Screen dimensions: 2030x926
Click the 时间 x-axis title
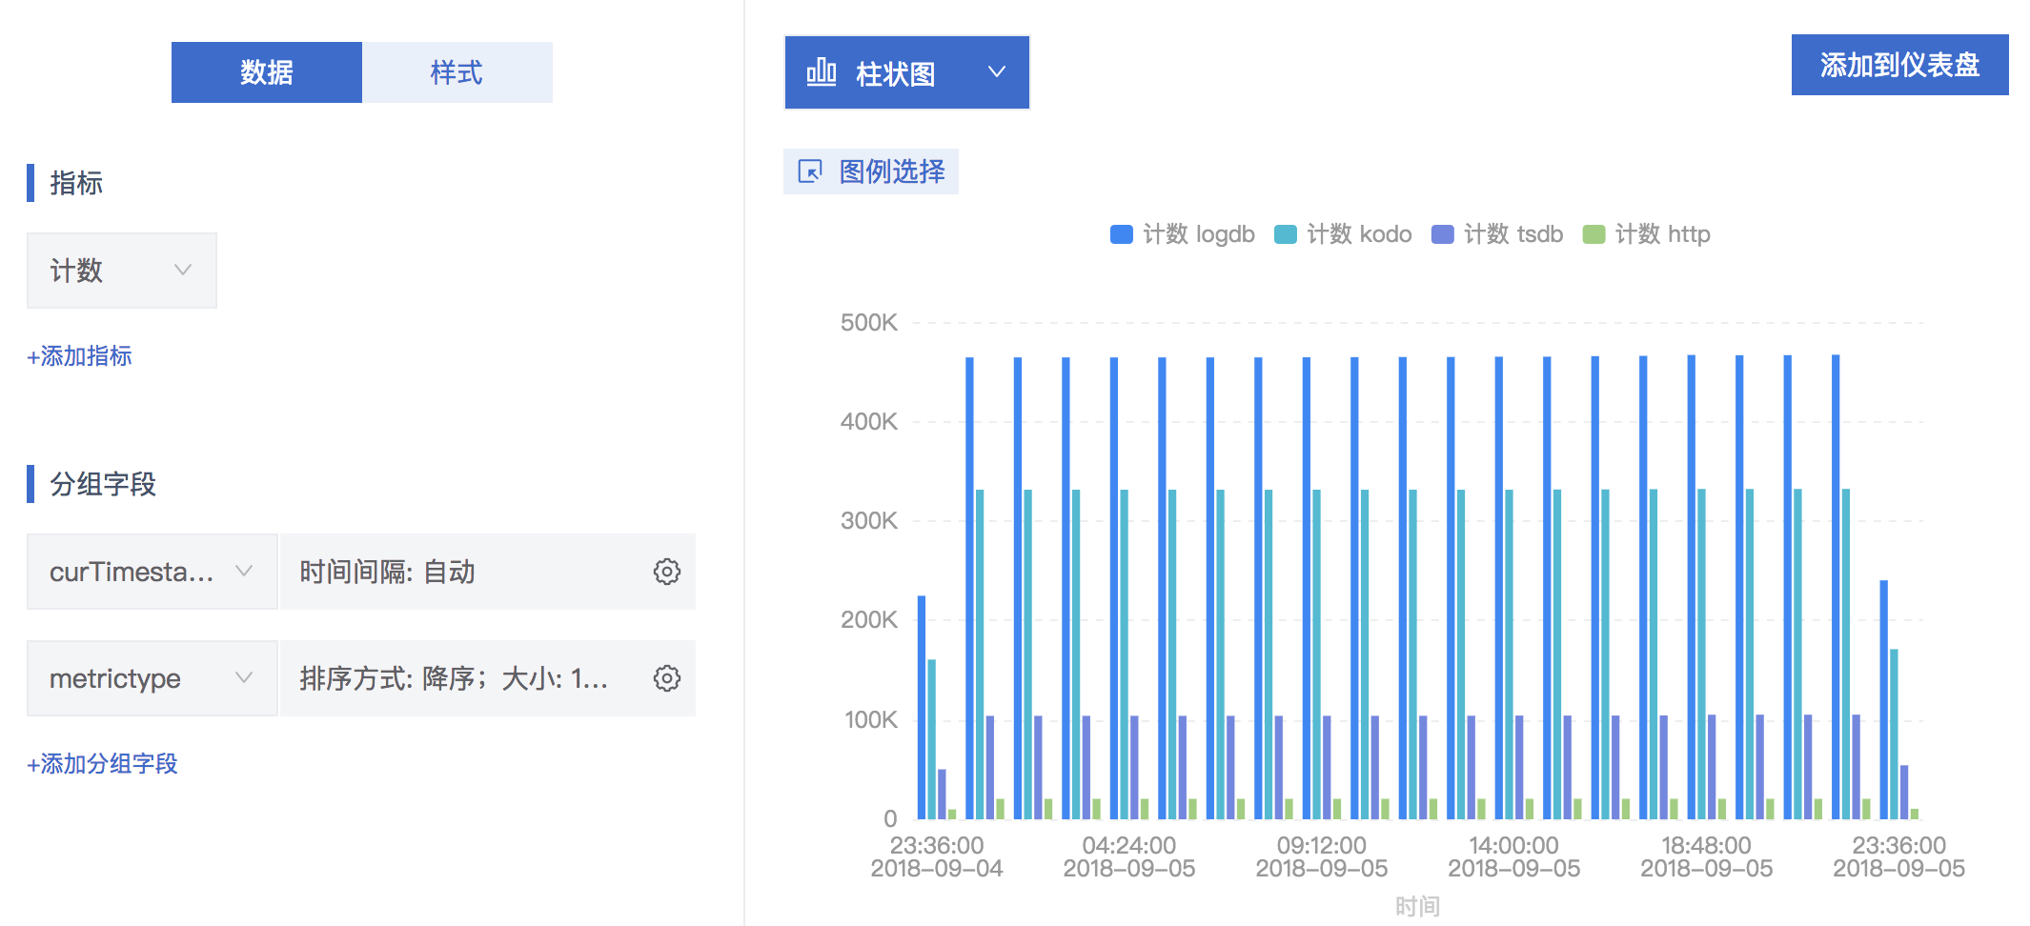(x=1417, y=906)
